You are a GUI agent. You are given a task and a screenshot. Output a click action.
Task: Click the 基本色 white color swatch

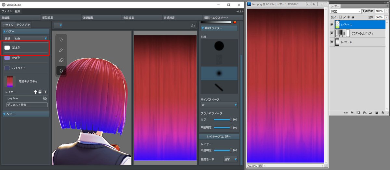tap(7, 48)
